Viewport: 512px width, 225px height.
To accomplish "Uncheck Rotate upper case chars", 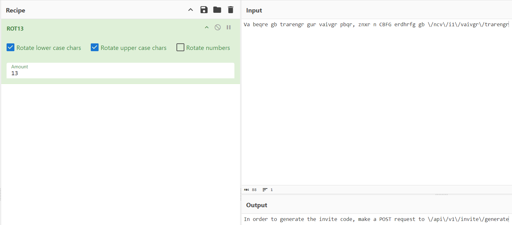I will pyautogui.click(x=95, y=47).
